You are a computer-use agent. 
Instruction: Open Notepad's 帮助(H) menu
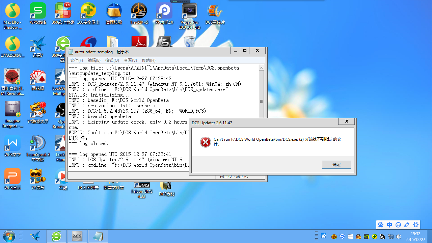[x=148, y=60]
